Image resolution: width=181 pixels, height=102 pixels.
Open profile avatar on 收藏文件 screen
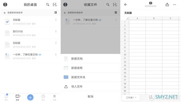65,5
